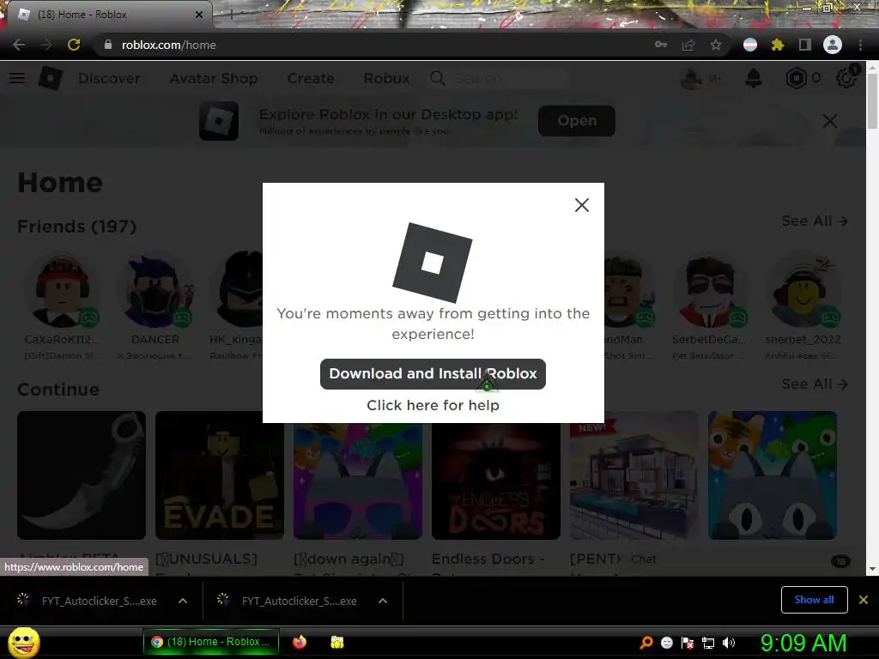Screen dimensions: 879x659
Task: Open the smiley Start button
Action: pos(24,642)
